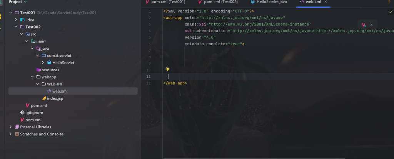This screenshot has width=394, height=159.
Task: Expand the External Libraries node
Action: coord(10,127)
